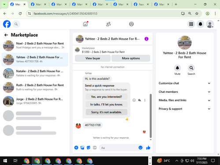Click the message input field
The width and height of the screenshot is (220, 165).
click(x=119, y=148)
